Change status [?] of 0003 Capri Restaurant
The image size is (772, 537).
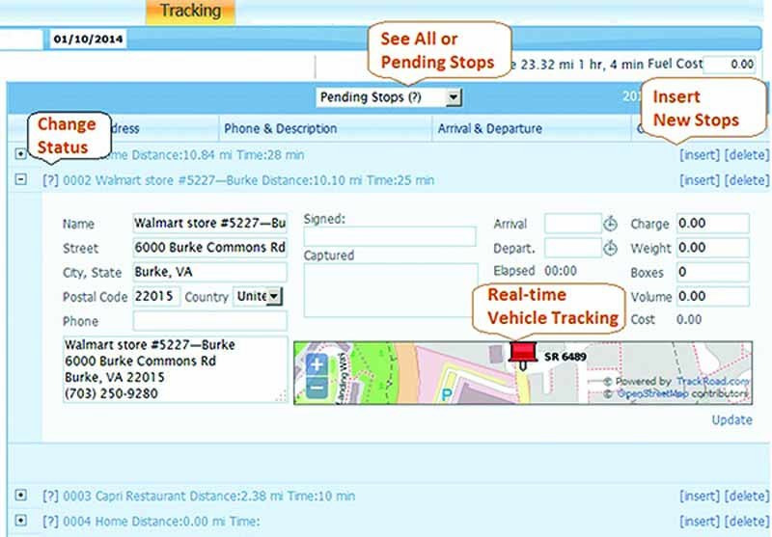tap(50, 497)
